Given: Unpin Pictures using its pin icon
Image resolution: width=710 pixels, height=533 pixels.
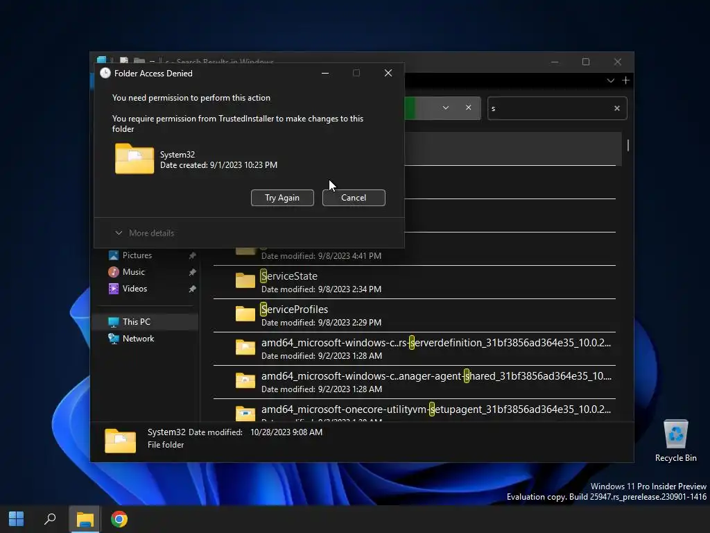Looking at the screenshot, I should (193, 255).
